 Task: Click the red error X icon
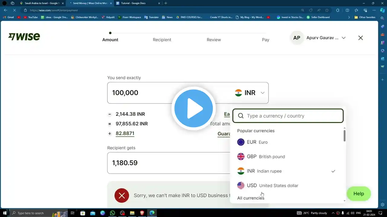(x=122, y=196)
